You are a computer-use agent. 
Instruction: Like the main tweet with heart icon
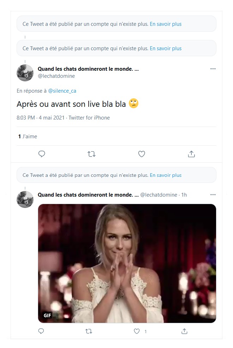tap(142, 154)
